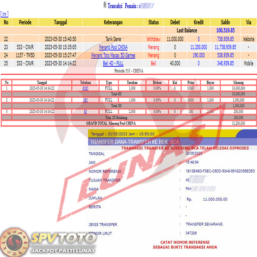Click the Keterangan column header
Screen dimensions: 257x257
pyautogui.click(x=113, y=22)
